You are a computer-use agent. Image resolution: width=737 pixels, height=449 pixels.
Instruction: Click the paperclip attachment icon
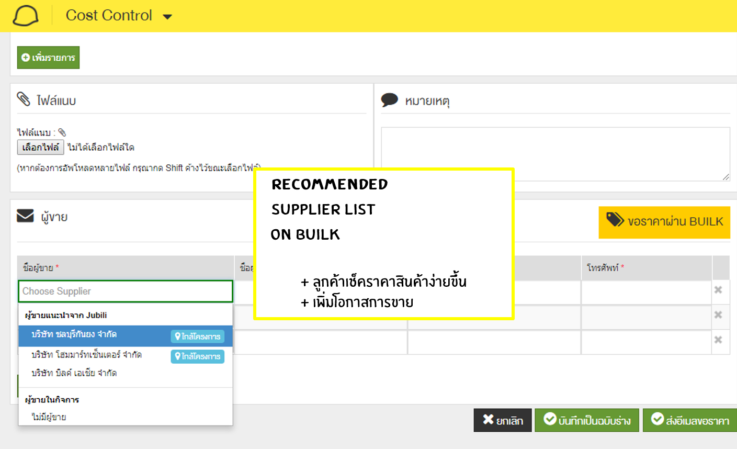(24, 99)
